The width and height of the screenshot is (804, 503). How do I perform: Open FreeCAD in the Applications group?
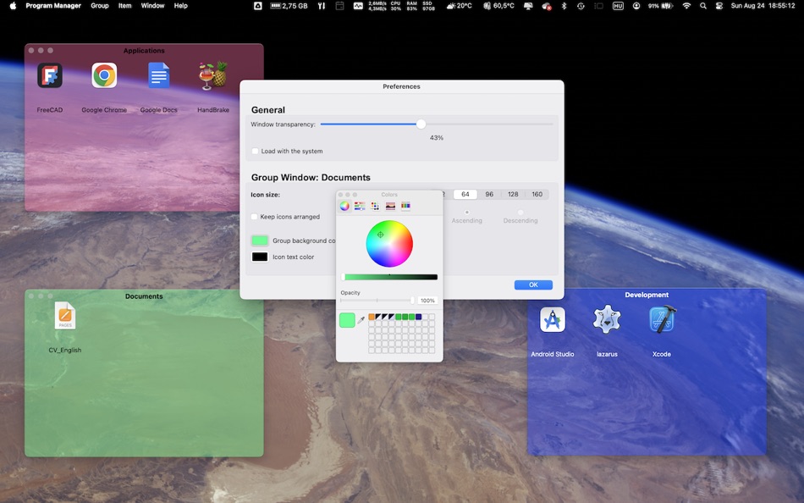(x=50, y=76)
